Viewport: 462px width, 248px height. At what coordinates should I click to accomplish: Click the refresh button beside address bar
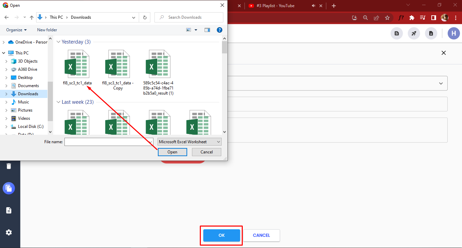pyautogui.click(x=145, y=17)
